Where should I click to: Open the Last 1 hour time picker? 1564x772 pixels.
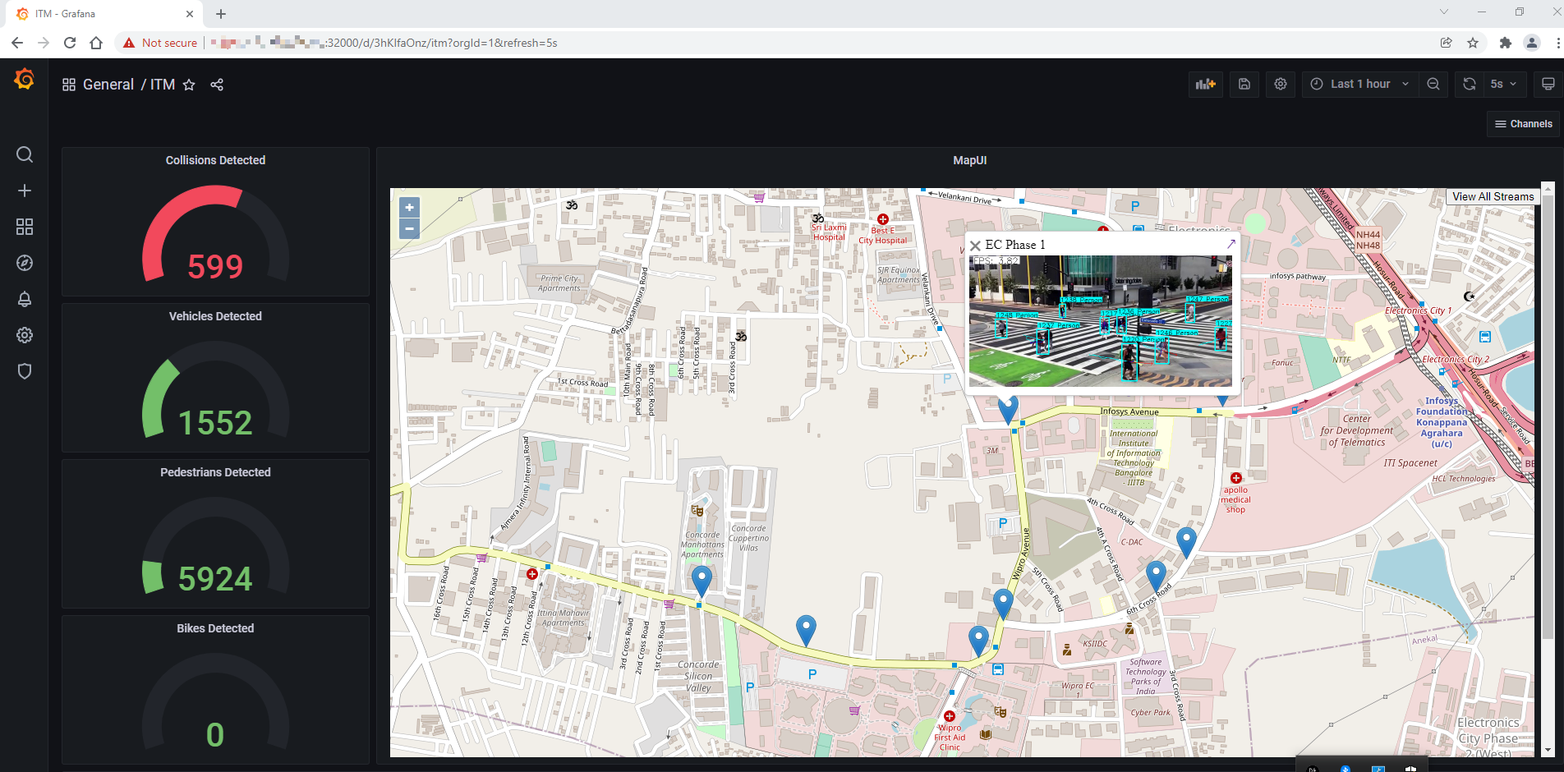tap(1359, 84)
